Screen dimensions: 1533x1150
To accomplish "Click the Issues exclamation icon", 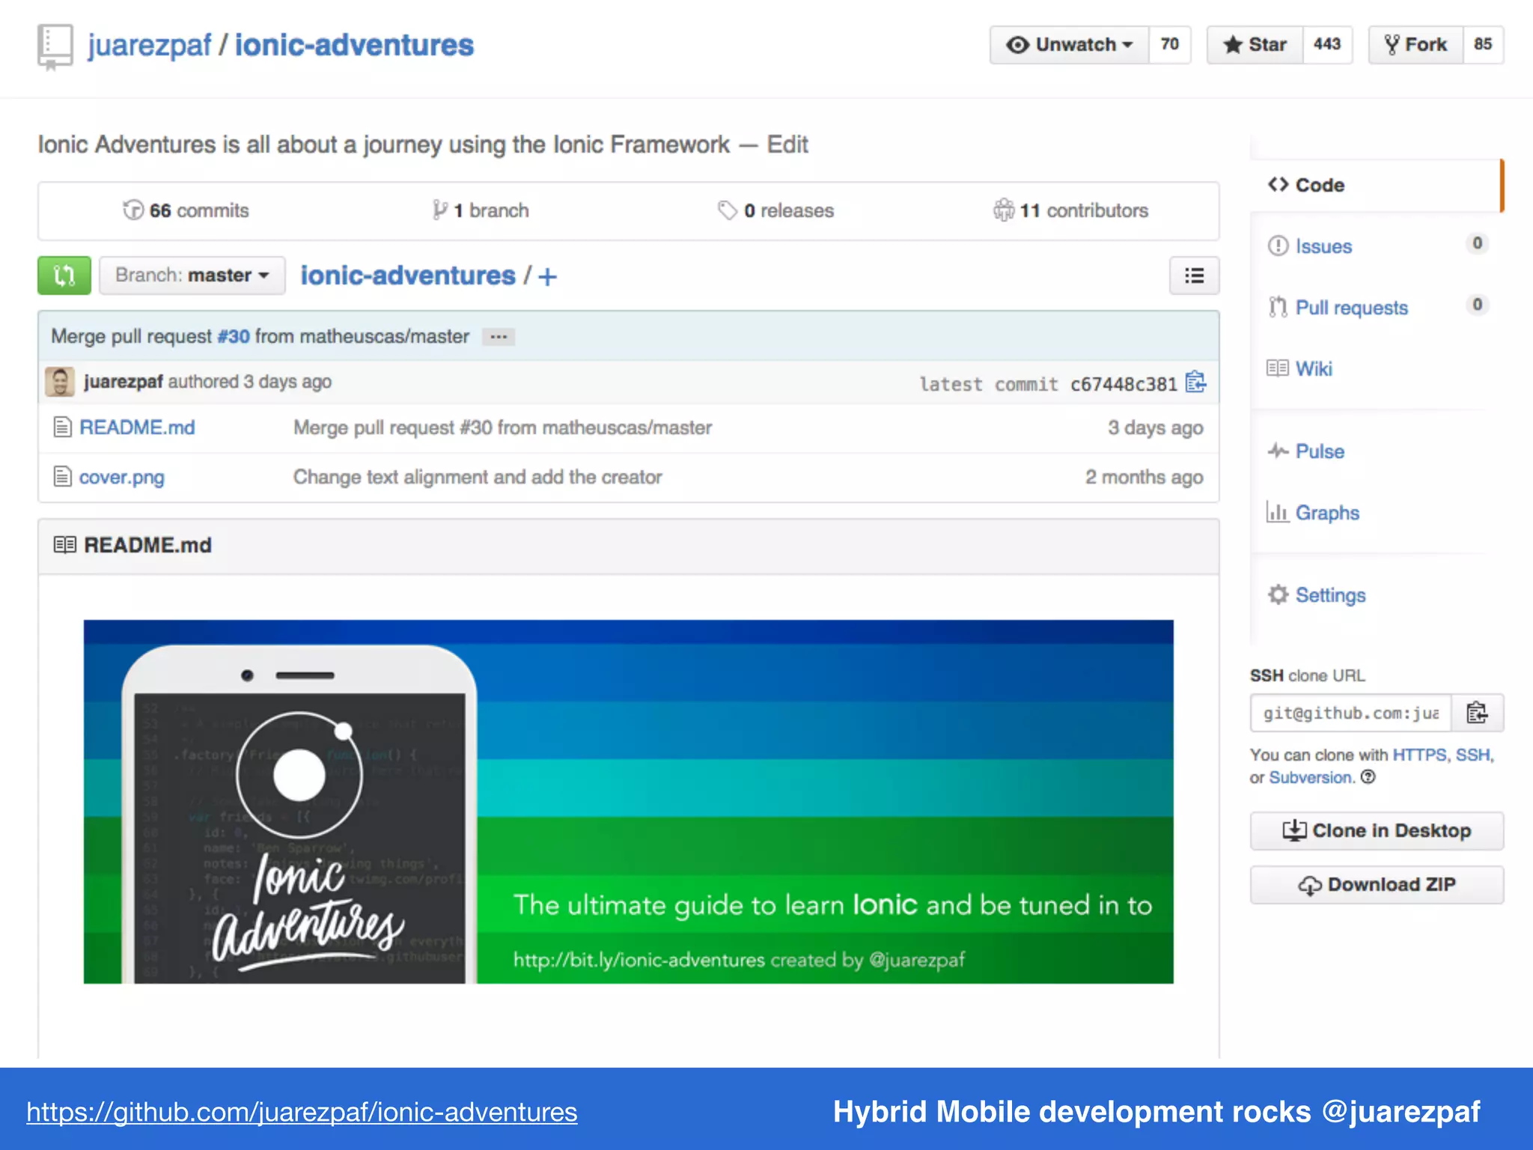I will pos(1278,246).
